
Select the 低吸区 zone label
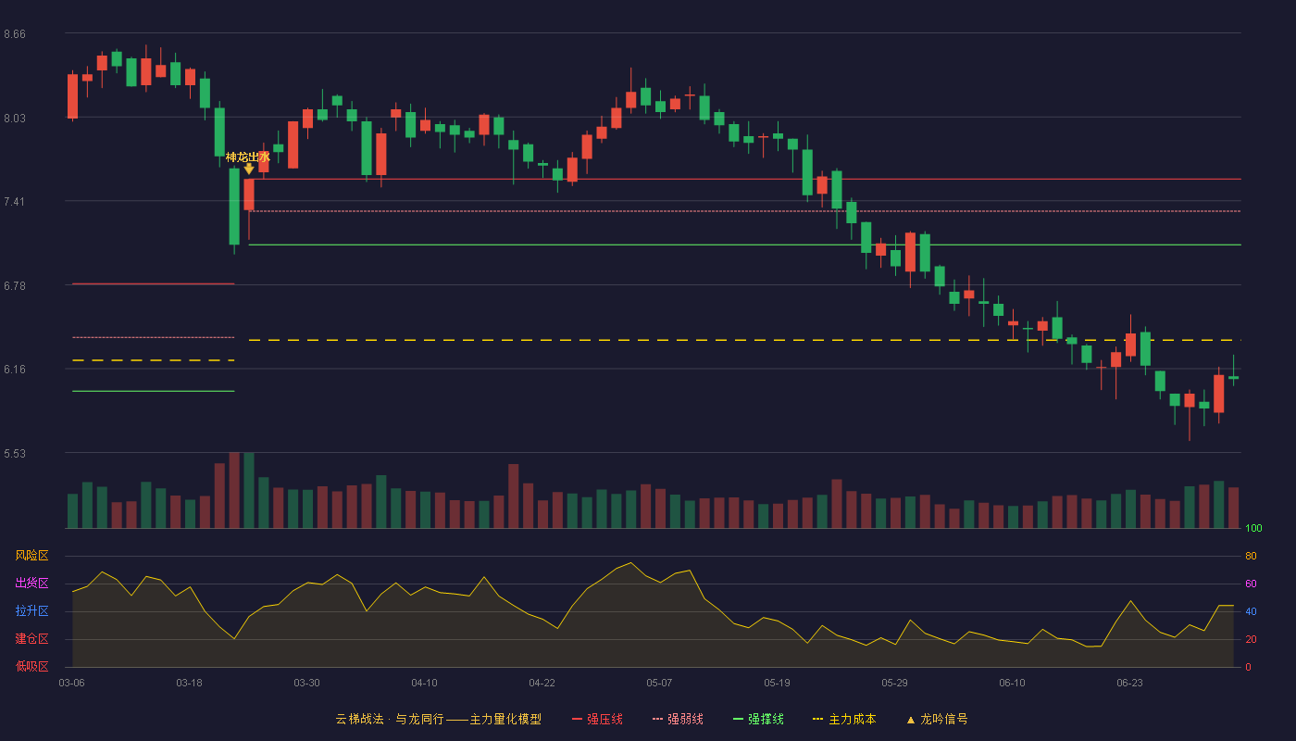click(x=31, y=666)
